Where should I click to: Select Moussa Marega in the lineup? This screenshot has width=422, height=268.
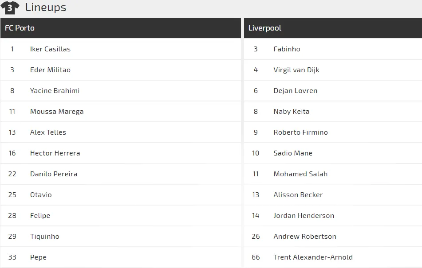57,112
